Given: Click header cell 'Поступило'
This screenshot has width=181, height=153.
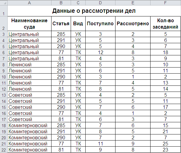Looking at the screenshot, I should coord(100,24).
